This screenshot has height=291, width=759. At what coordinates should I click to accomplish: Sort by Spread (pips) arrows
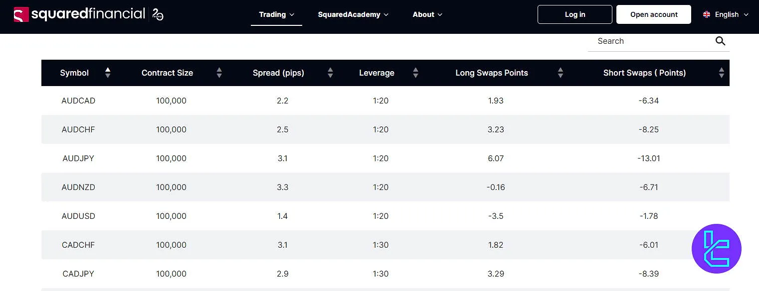coord(330,73)
